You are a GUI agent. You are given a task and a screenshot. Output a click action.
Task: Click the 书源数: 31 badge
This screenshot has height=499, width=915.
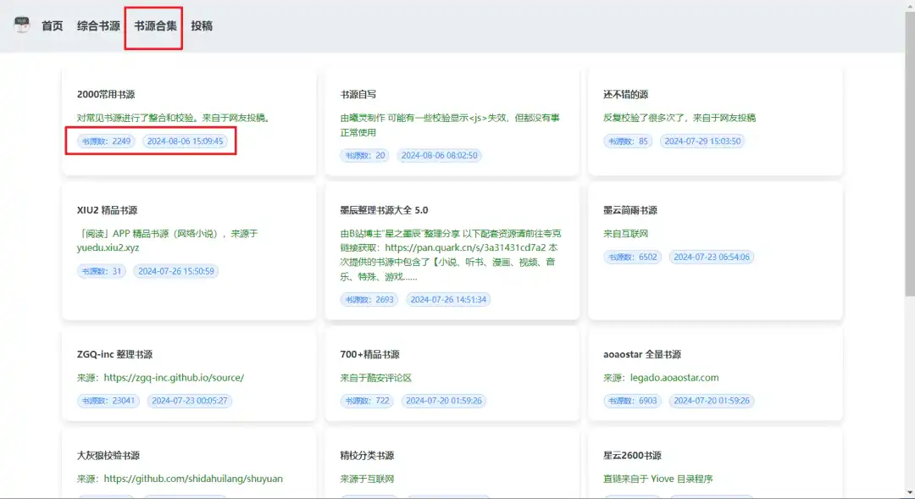pyautogui.click(x=102, y=271)
